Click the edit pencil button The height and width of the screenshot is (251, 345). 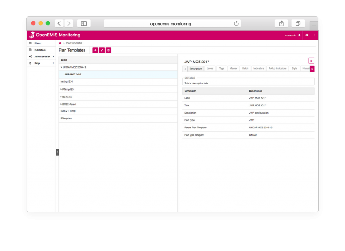[x=102, y=50]
